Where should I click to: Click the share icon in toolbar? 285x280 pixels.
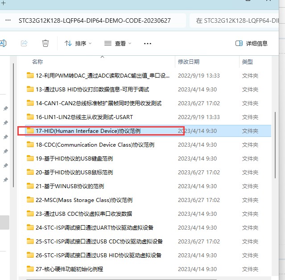coord(24,43)
